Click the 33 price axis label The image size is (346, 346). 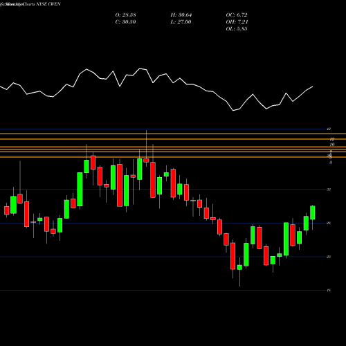pos(329,190)
